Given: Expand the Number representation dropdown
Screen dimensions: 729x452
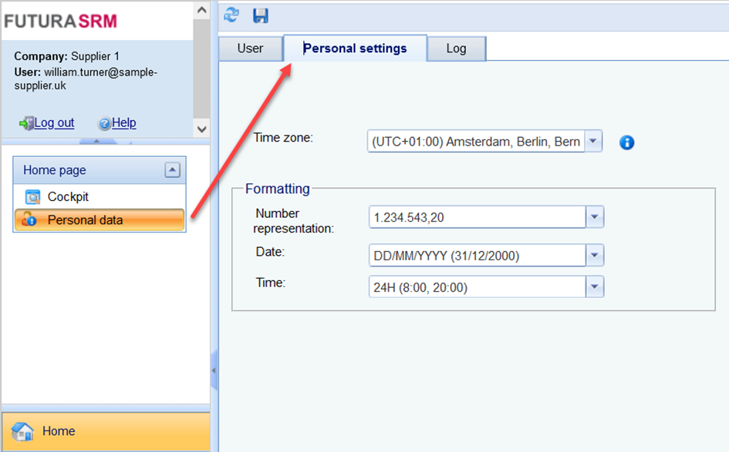Looking at the screenshot, I should point(594,218).
